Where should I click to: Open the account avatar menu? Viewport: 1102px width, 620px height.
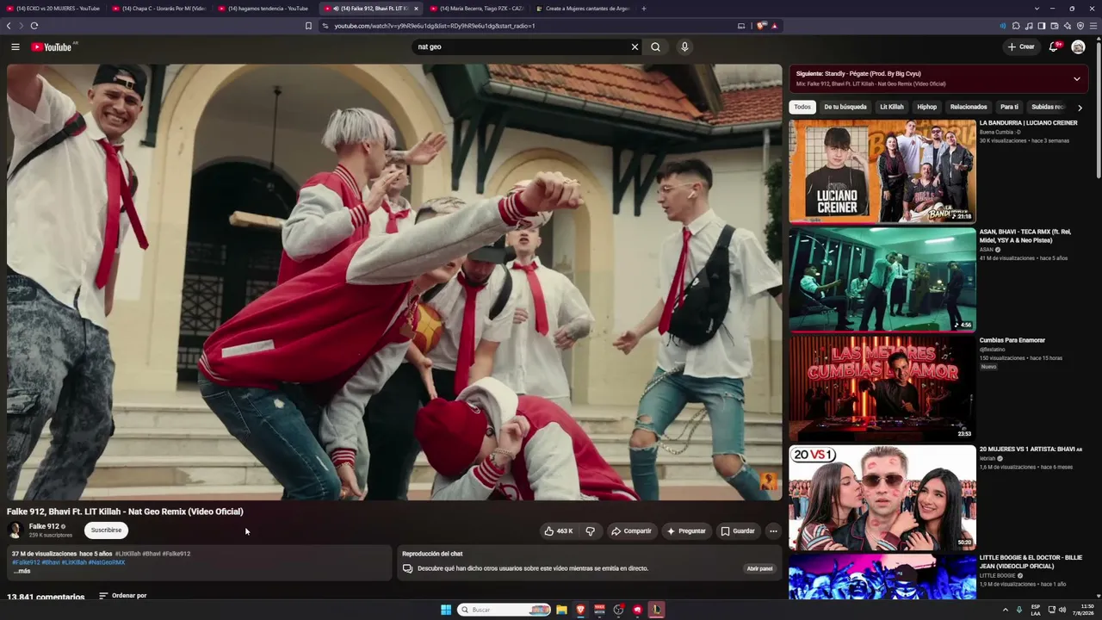coord(1078,47)
